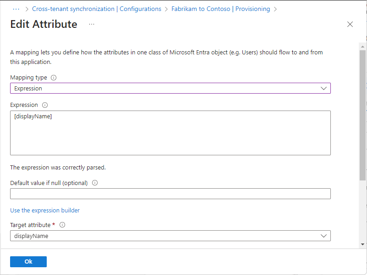Image resolution: width=367 pixels, height=275 pixels.
Task: Go to Cross-tenant synchronization | Configurations breadcrumb
Action: [x=96, y=9]
